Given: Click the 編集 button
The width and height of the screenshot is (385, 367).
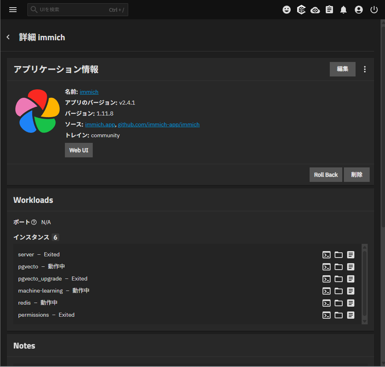Looking at the screenshot, I should click(x=342, y=69).
